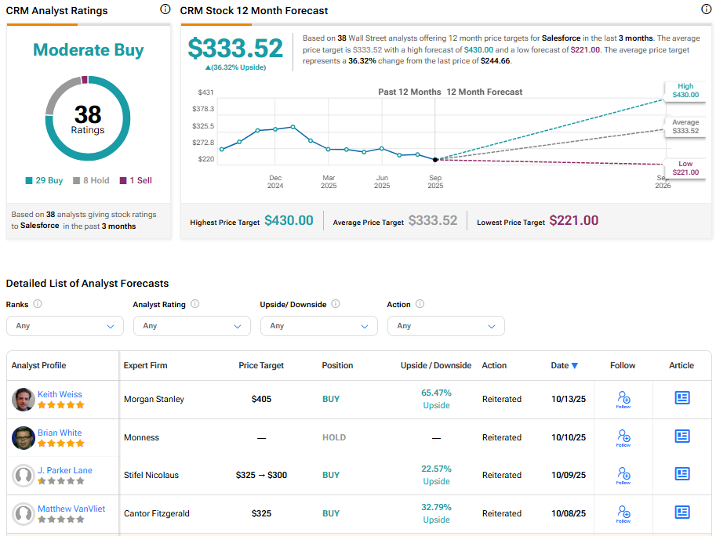Screen dimensions: 716x536
Task: Click the info icon next to Upside/Downside filter
Action: pos(336,304)
